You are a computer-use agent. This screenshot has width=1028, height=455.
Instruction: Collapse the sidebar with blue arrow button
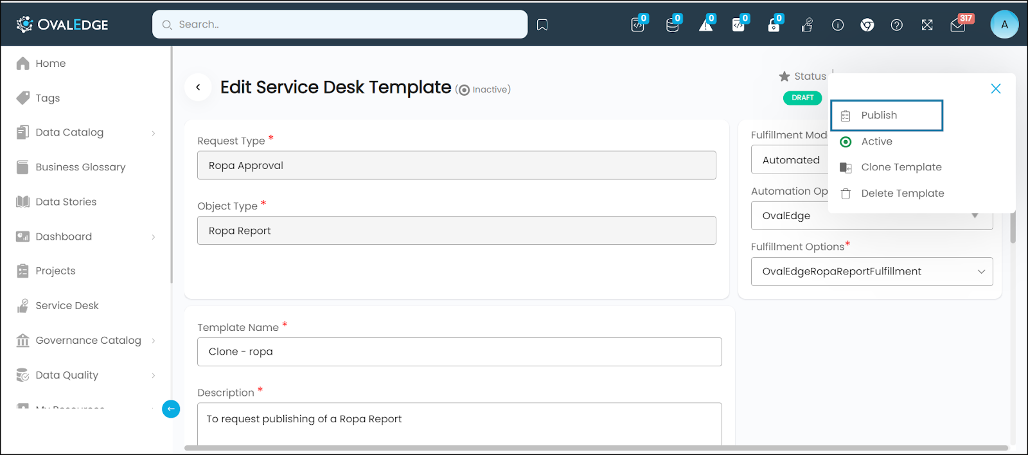[171, 409]
